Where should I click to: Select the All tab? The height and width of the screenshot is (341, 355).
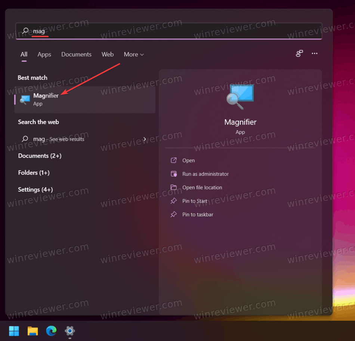tap(24, 54)
